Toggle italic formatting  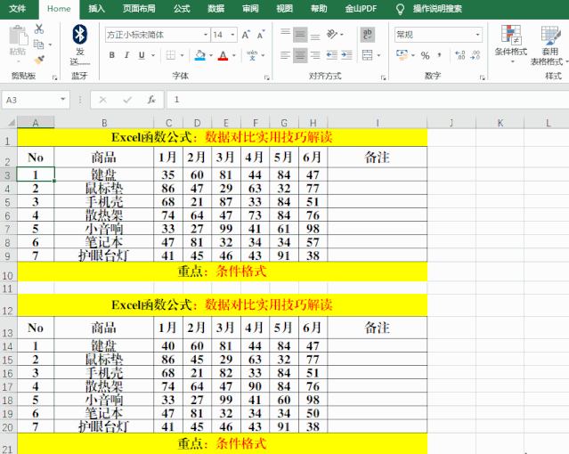[x=127, y=55]
